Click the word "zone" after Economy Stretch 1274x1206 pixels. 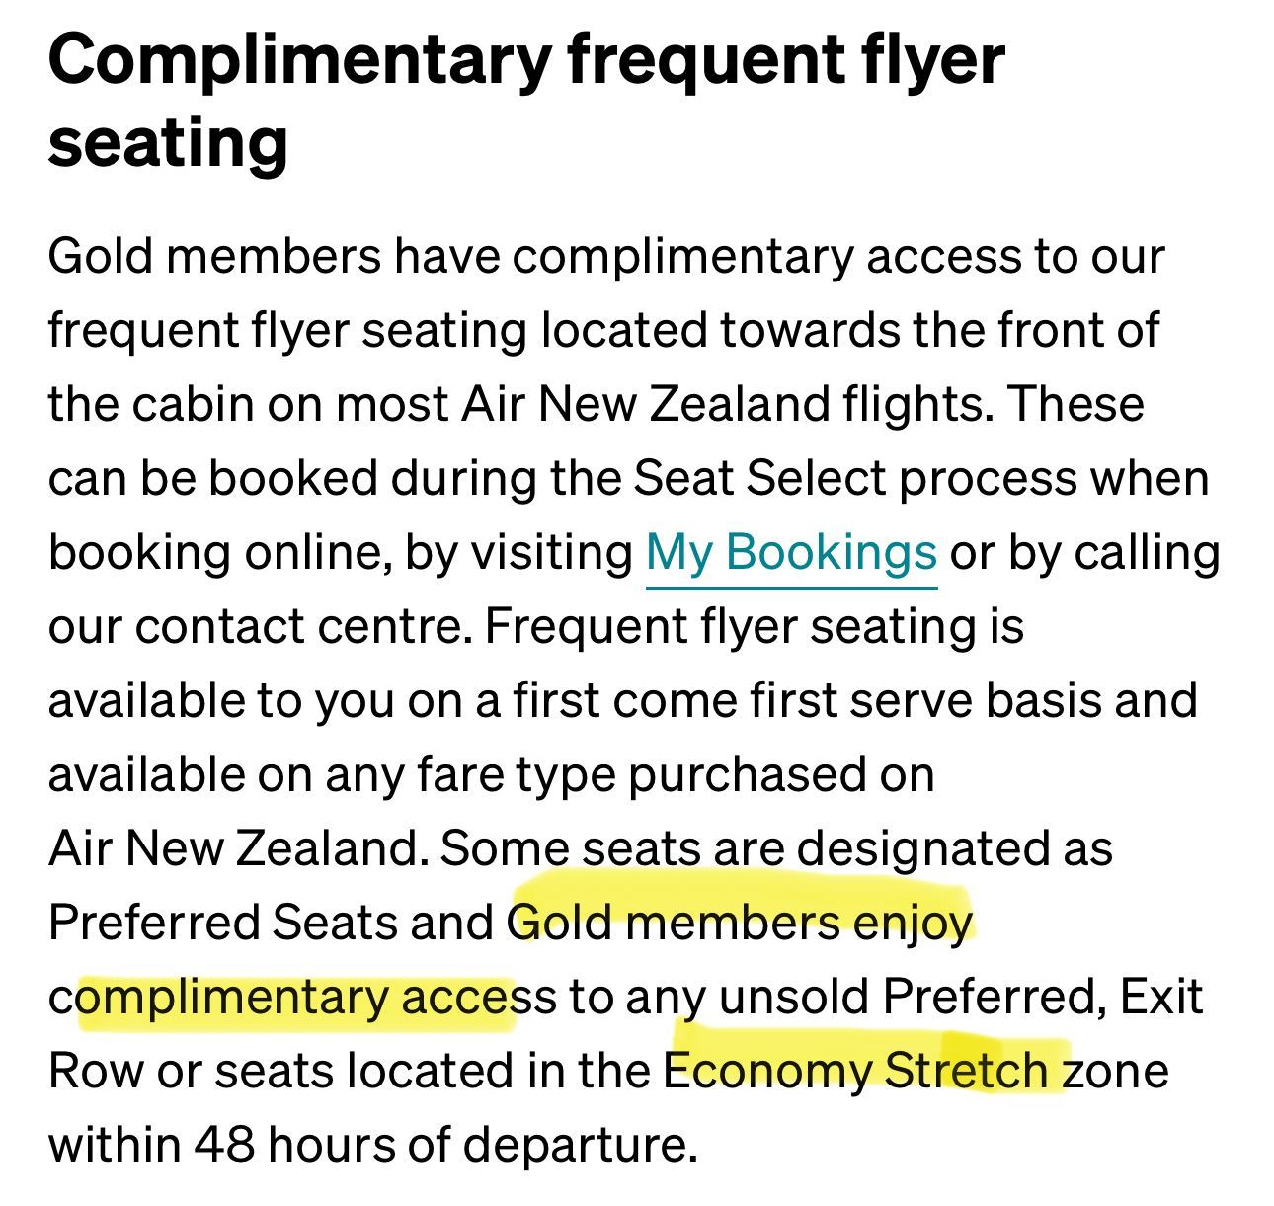tap(1115, 1071)
